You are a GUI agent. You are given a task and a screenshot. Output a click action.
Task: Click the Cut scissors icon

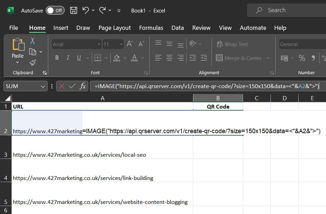[x=33, y=41]
